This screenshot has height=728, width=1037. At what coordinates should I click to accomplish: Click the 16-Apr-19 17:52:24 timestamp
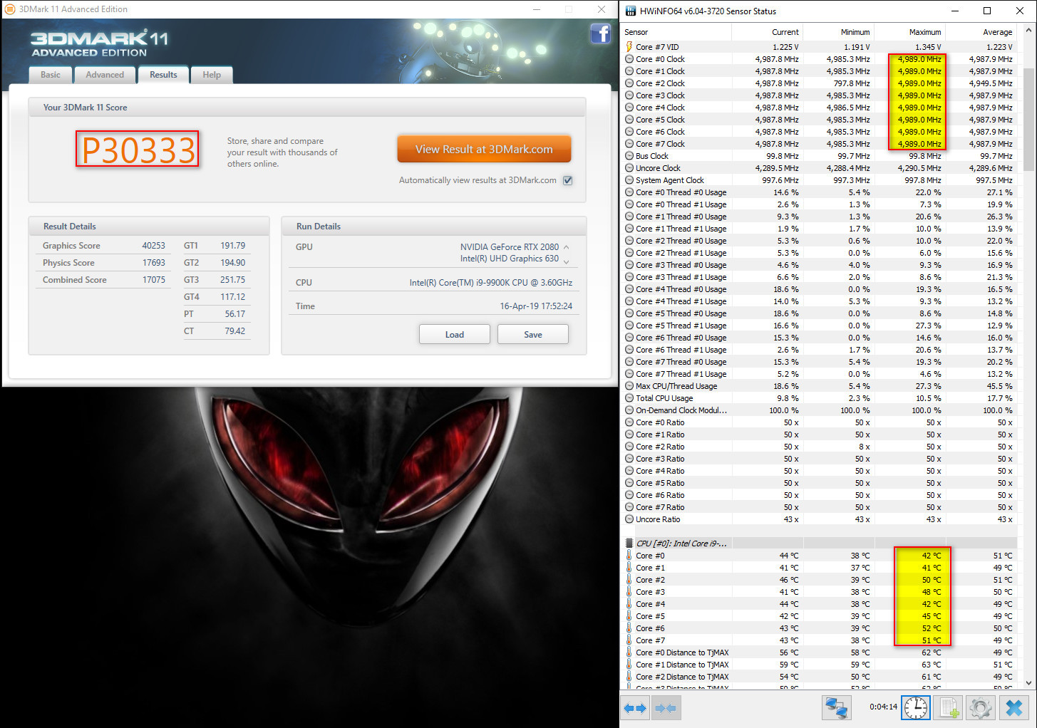coord(536,306)
